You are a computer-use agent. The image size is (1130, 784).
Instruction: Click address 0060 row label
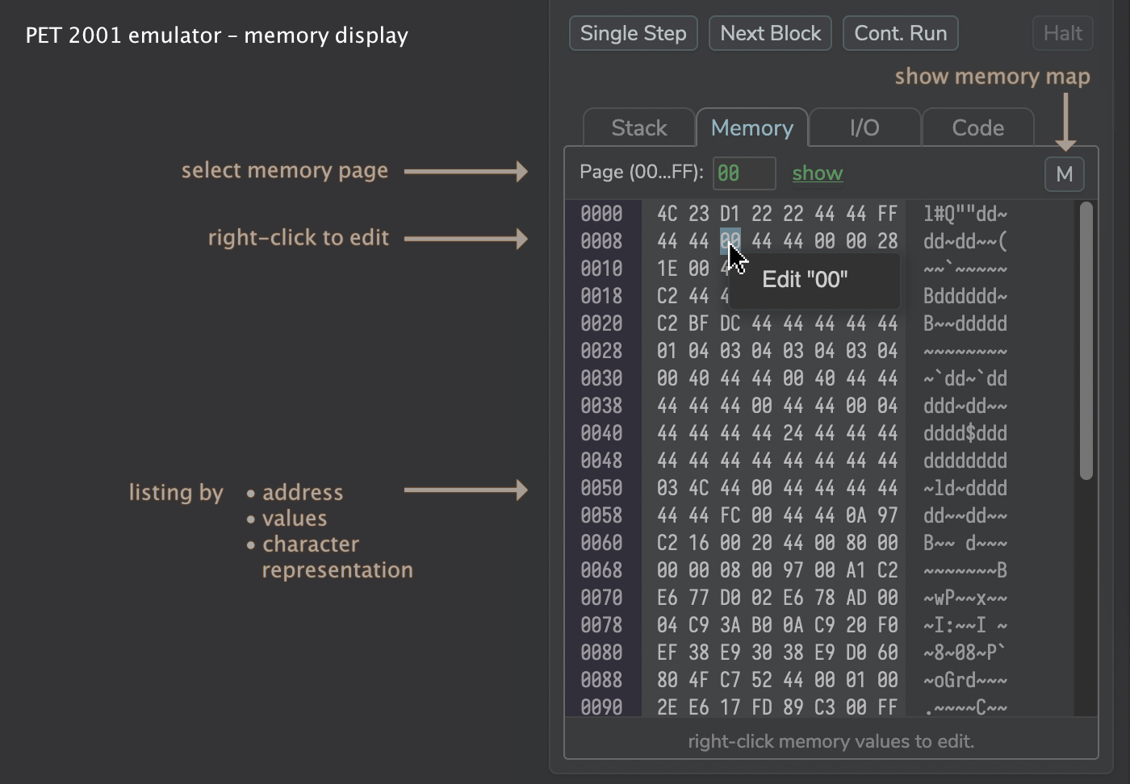point(601,543)
